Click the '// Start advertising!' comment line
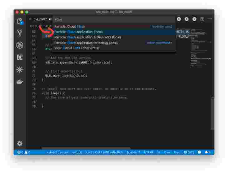Image resolution: width=228 pixels, height=173 pixels. (63, 71)
